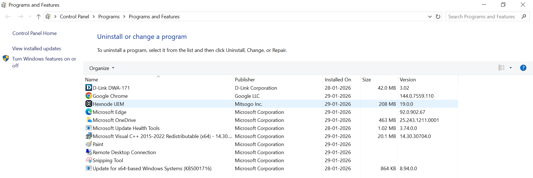Viewport: 533px width, 178px height.
Task: Click the Paint program icon
Action: (x=89, y=144)
